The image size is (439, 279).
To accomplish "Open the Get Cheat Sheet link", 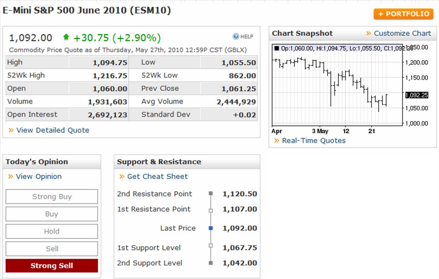I will tap(157, 176).
